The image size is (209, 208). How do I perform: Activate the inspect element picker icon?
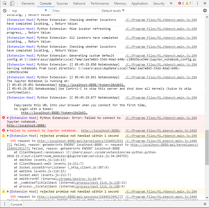(x=5, y=3)
